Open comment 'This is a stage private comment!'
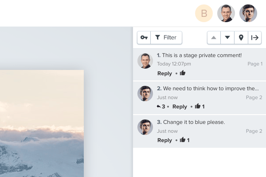Screen dimensions: 266x177 click(x=202, y=55)
